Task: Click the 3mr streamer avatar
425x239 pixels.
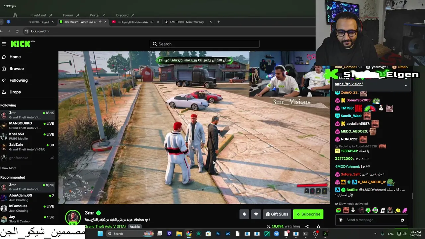Action: tap(73, 217)
